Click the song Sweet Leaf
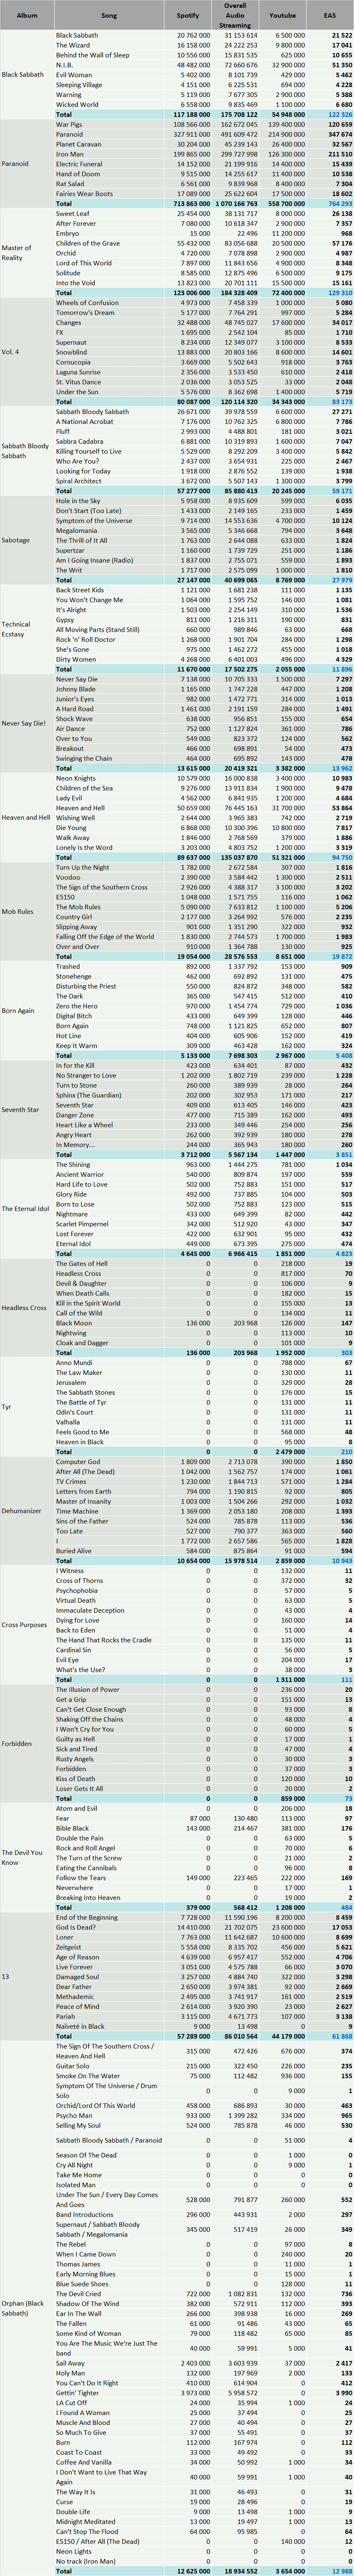354x2576 pixels. [72, 213]
